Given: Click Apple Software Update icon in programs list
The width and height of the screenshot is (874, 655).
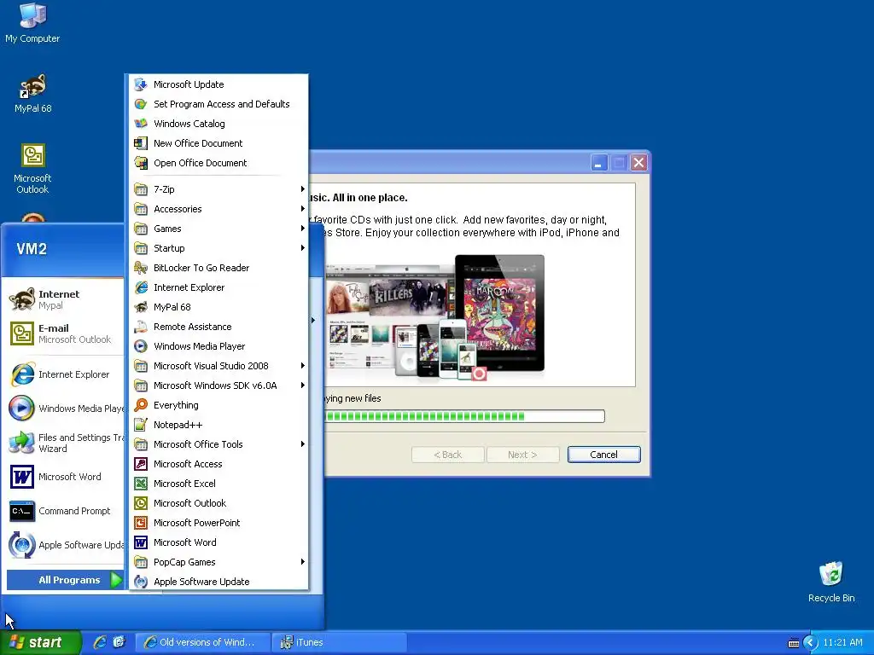Looking at the screenshot, I should (x=141, y=582).
